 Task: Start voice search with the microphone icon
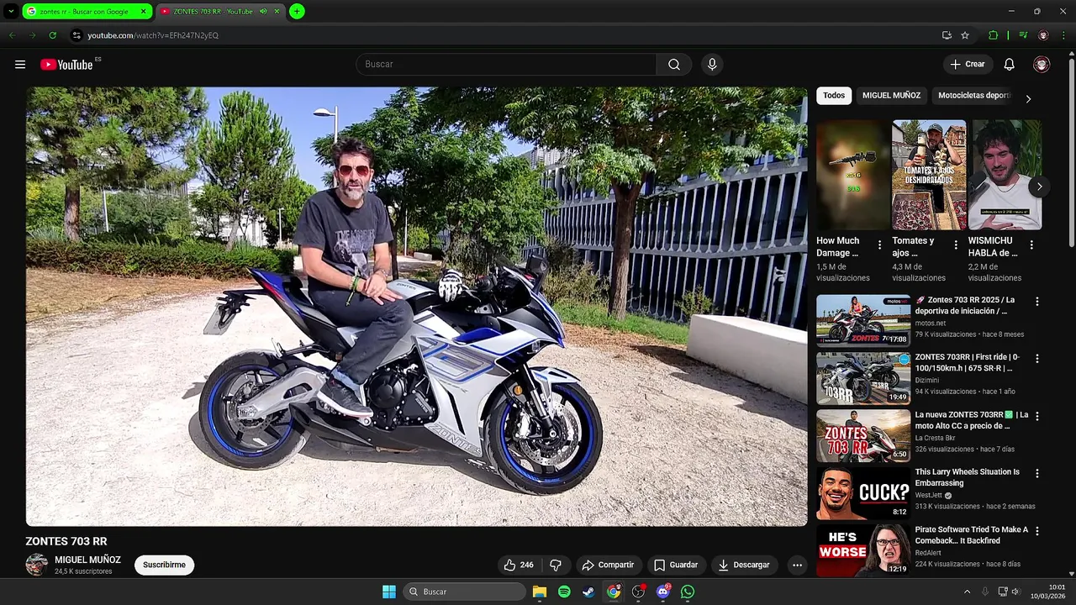point(712,65)
